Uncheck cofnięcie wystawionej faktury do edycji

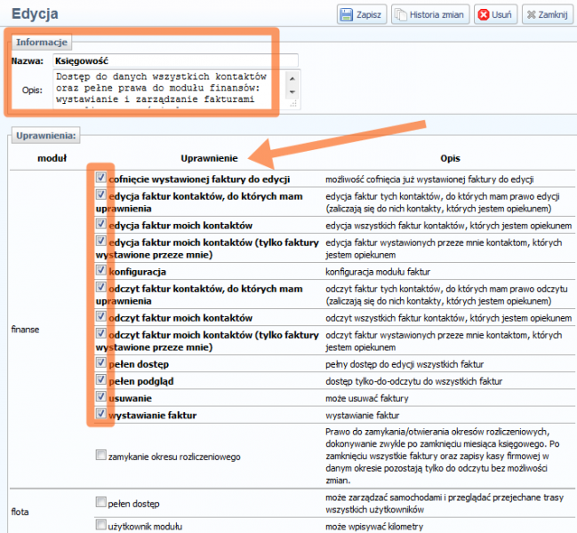[x=100, y=178]
